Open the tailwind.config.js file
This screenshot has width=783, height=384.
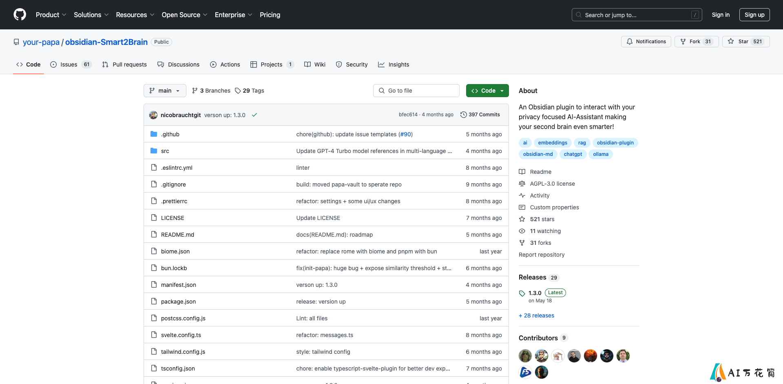click(x=183, y=352)
